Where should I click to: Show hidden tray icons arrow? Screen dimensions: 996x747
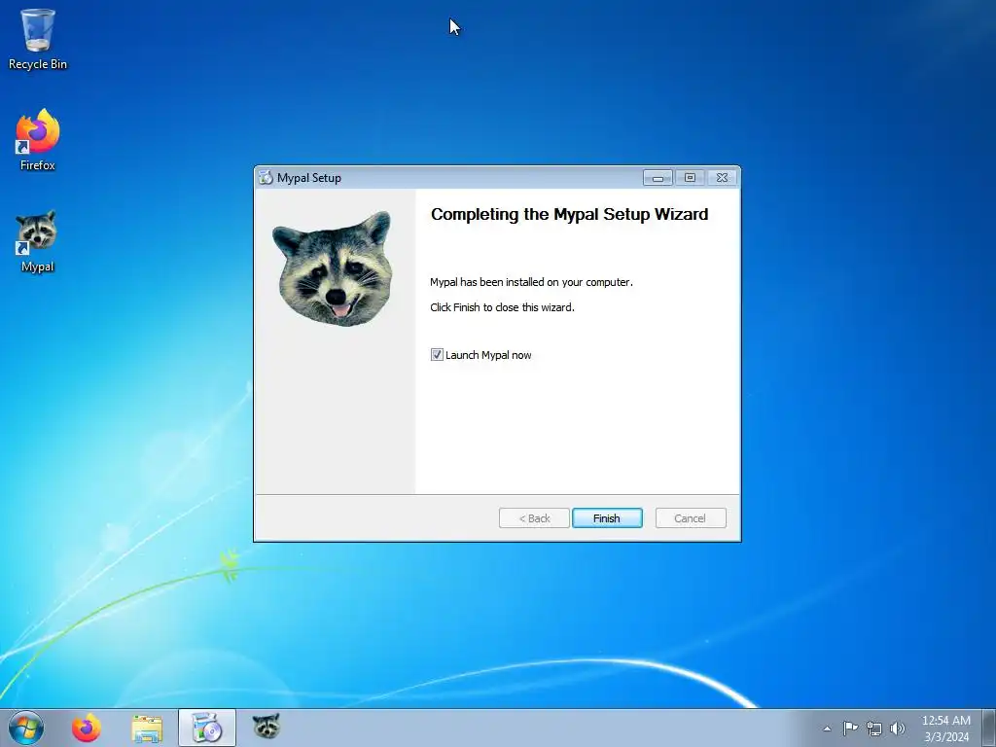coord(827,729)
